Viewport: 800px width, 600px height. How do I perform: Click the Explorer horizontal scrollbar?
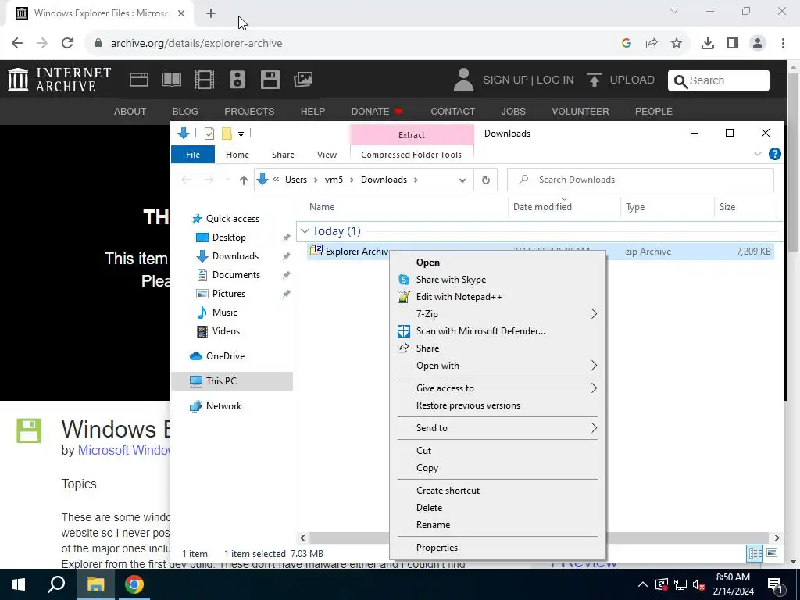539,537
